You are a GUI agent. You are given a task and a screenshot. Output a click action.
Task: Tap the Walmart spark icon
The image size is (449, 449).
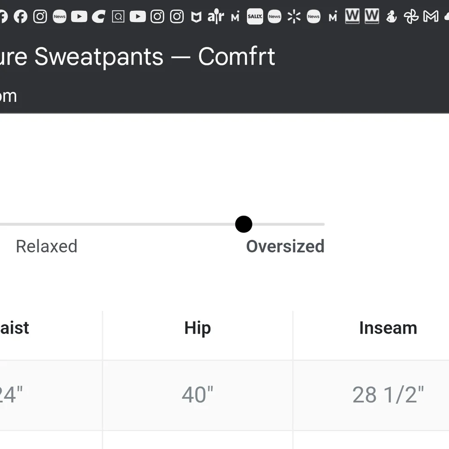[294, 17]
